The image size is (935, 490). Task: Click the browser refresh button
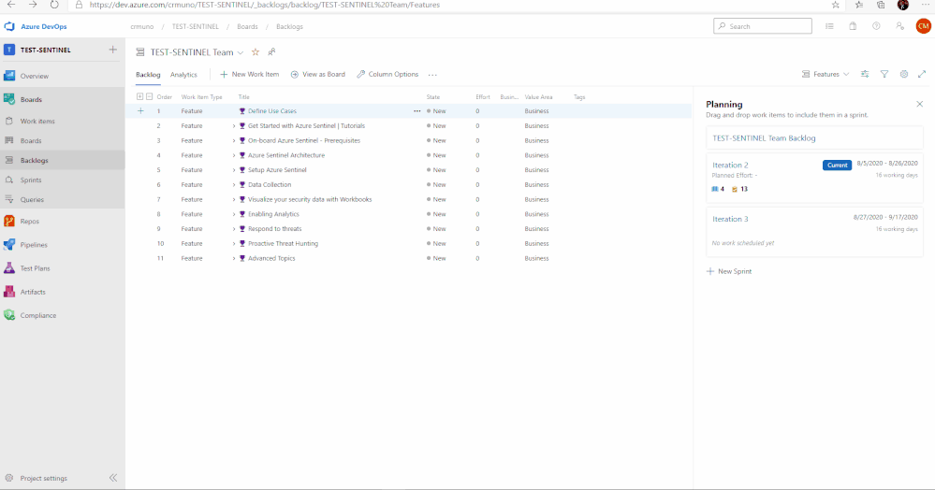click(54, 5)
